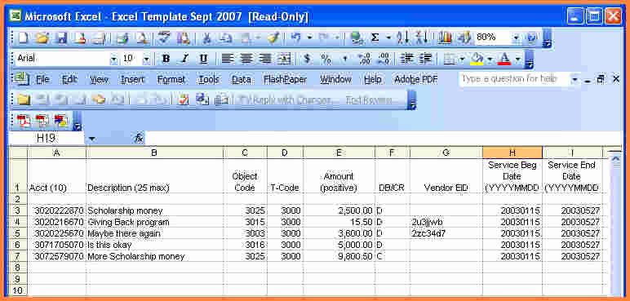630x301 pixels.
Task: Open the font size dropdown
Action: coord(146,60)
